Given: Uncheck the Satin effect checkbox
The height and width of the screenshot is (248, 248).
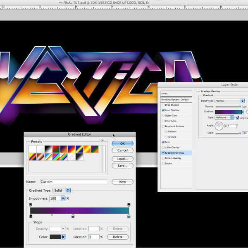Looking at the screenshot, I should (x=163, y=142).
